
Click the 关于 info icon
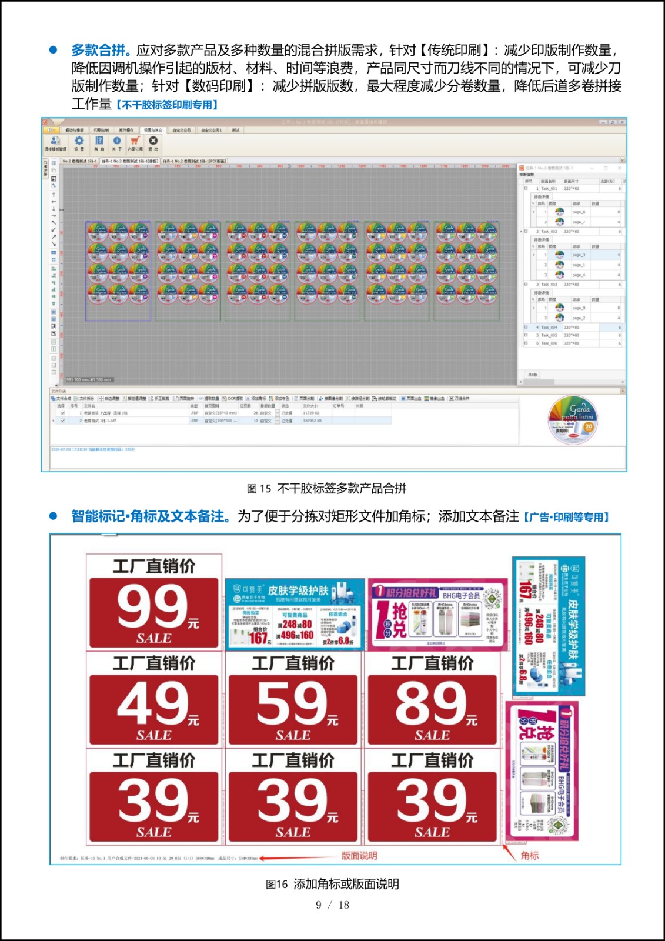pos(117,142)
